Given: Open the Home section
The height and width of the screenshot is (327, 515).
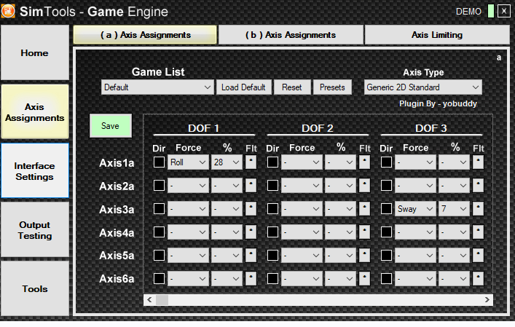Looking at the screenshot, I should [x=35, y=52].
